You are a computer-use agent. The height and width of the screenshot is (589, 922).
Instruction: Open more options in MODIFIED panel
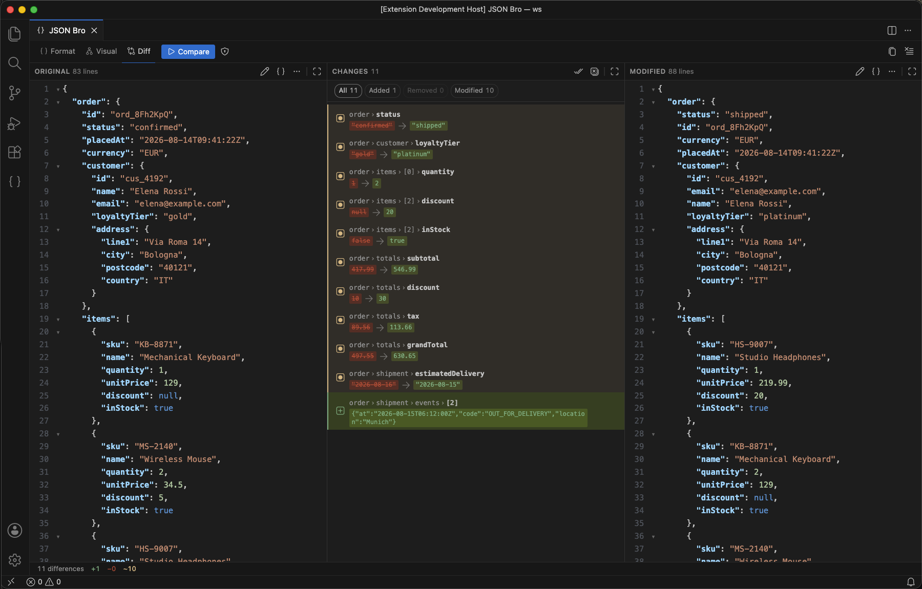892,72
